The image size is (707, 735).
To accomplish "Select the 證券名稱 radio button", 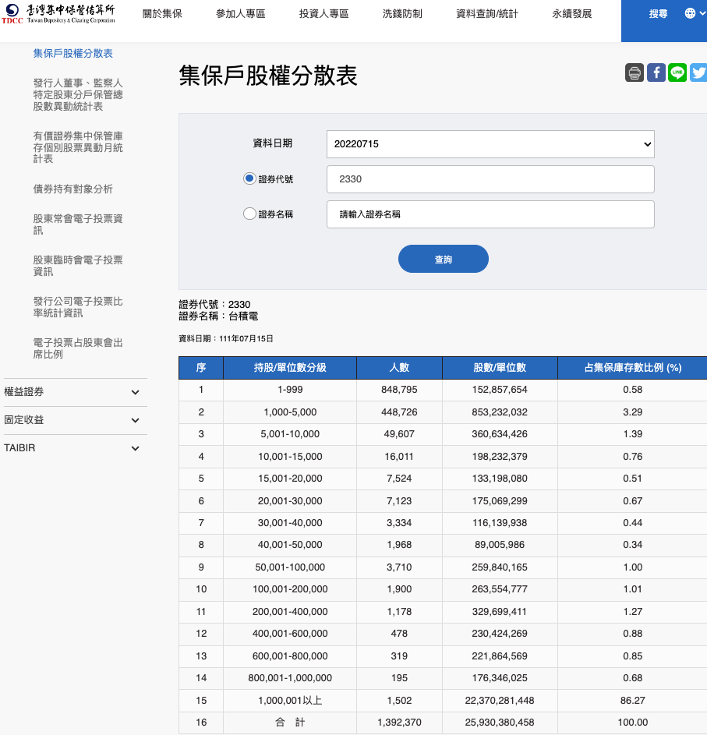I will (250, 214).
